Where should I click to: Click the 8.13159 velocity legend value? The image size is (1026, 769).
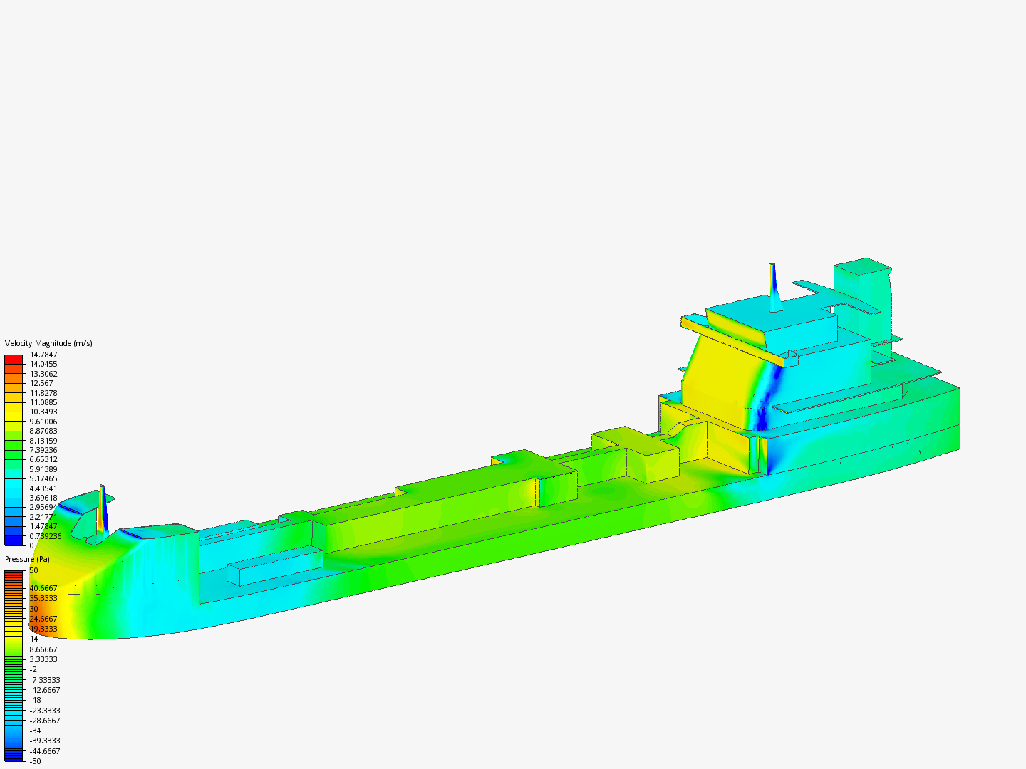coord(43,441)
